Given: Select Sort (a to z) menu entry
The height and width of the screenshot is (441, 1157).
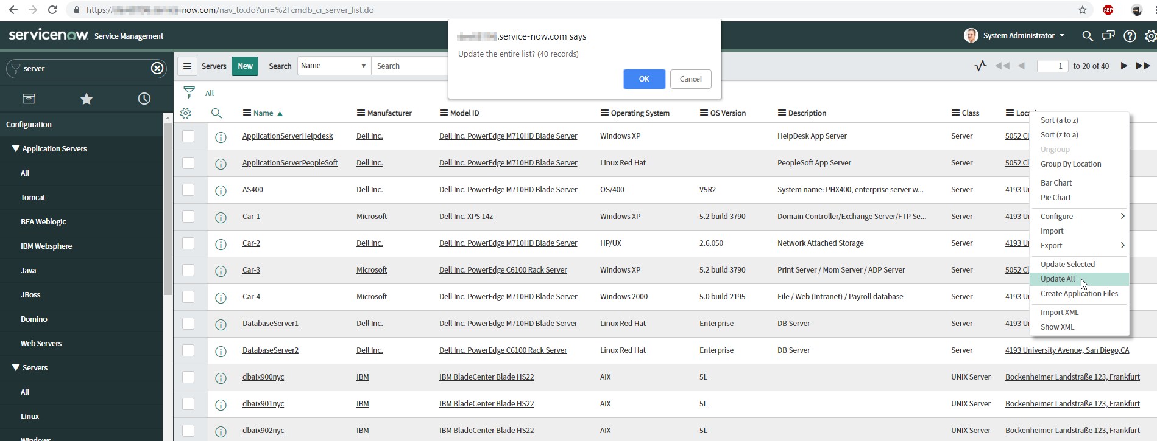Looking at the screenshot, I should point(1079,120).
